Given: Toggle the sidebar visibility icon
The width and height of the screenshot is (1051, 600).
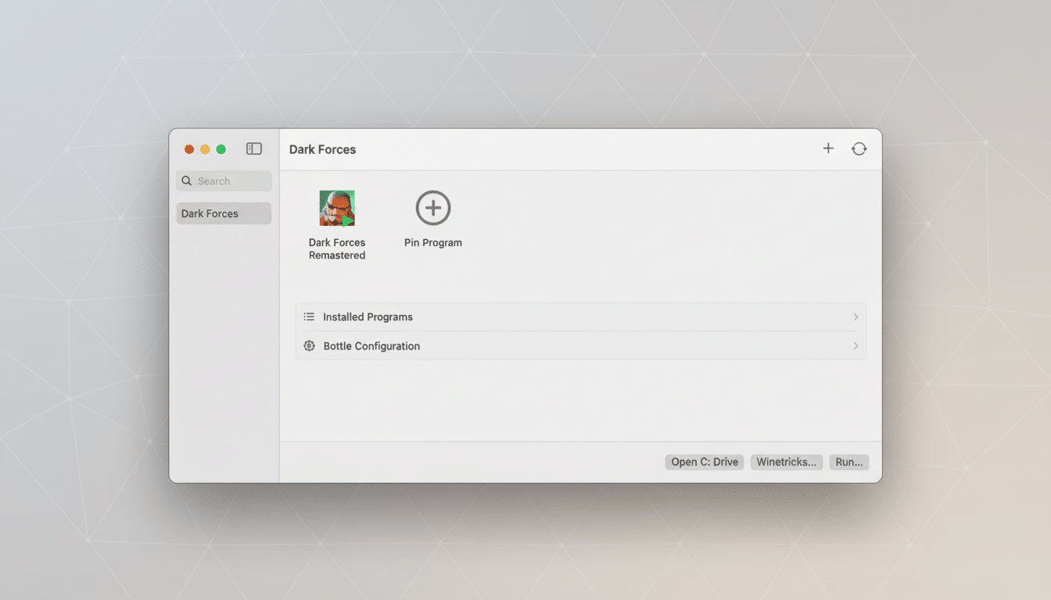Looking at the screenshot, I should pyautogui.click(x=253, y=148).
